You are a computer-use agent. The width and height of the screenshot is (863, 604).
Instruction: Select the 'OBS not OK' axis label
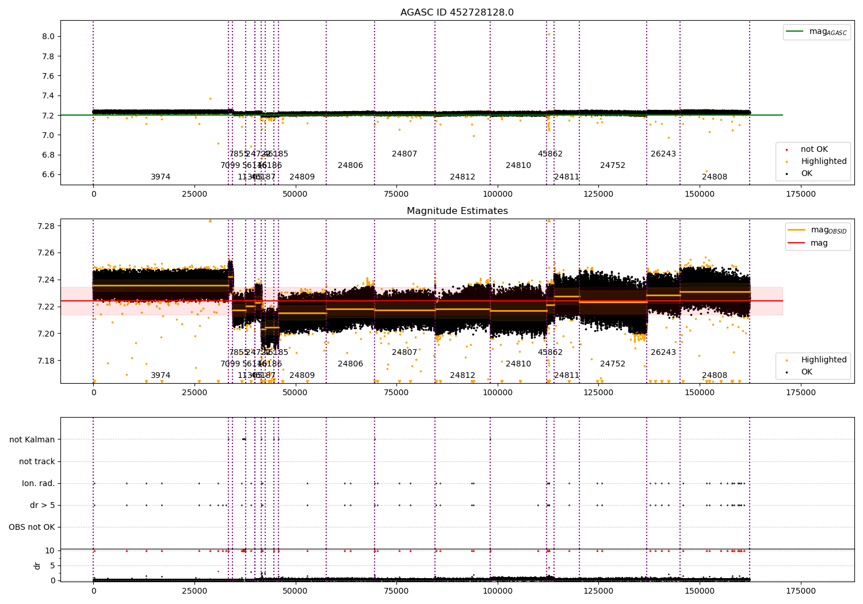tap(32, 527)
